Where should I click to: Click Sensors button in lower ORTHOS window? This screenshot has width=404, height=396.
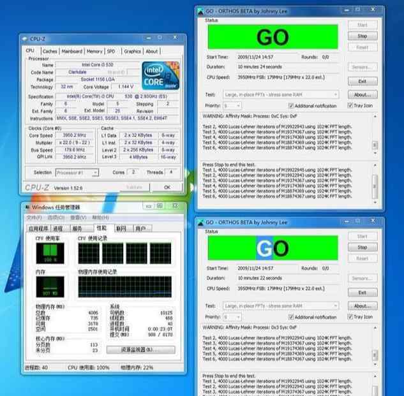click(x=363, y=278)
